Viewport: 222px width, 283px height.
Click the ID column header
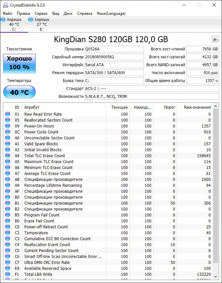pyautogui.click(x=17, y=107)
